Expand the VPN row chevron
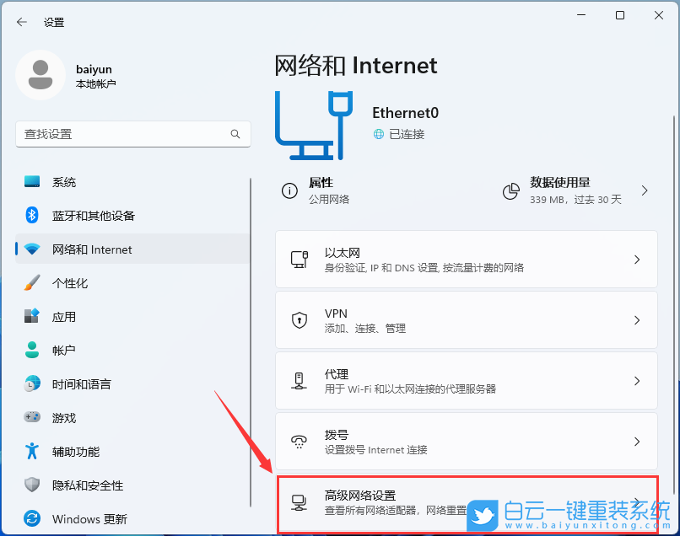The height and width of the screenshot is (536, 680). (637, 319)
